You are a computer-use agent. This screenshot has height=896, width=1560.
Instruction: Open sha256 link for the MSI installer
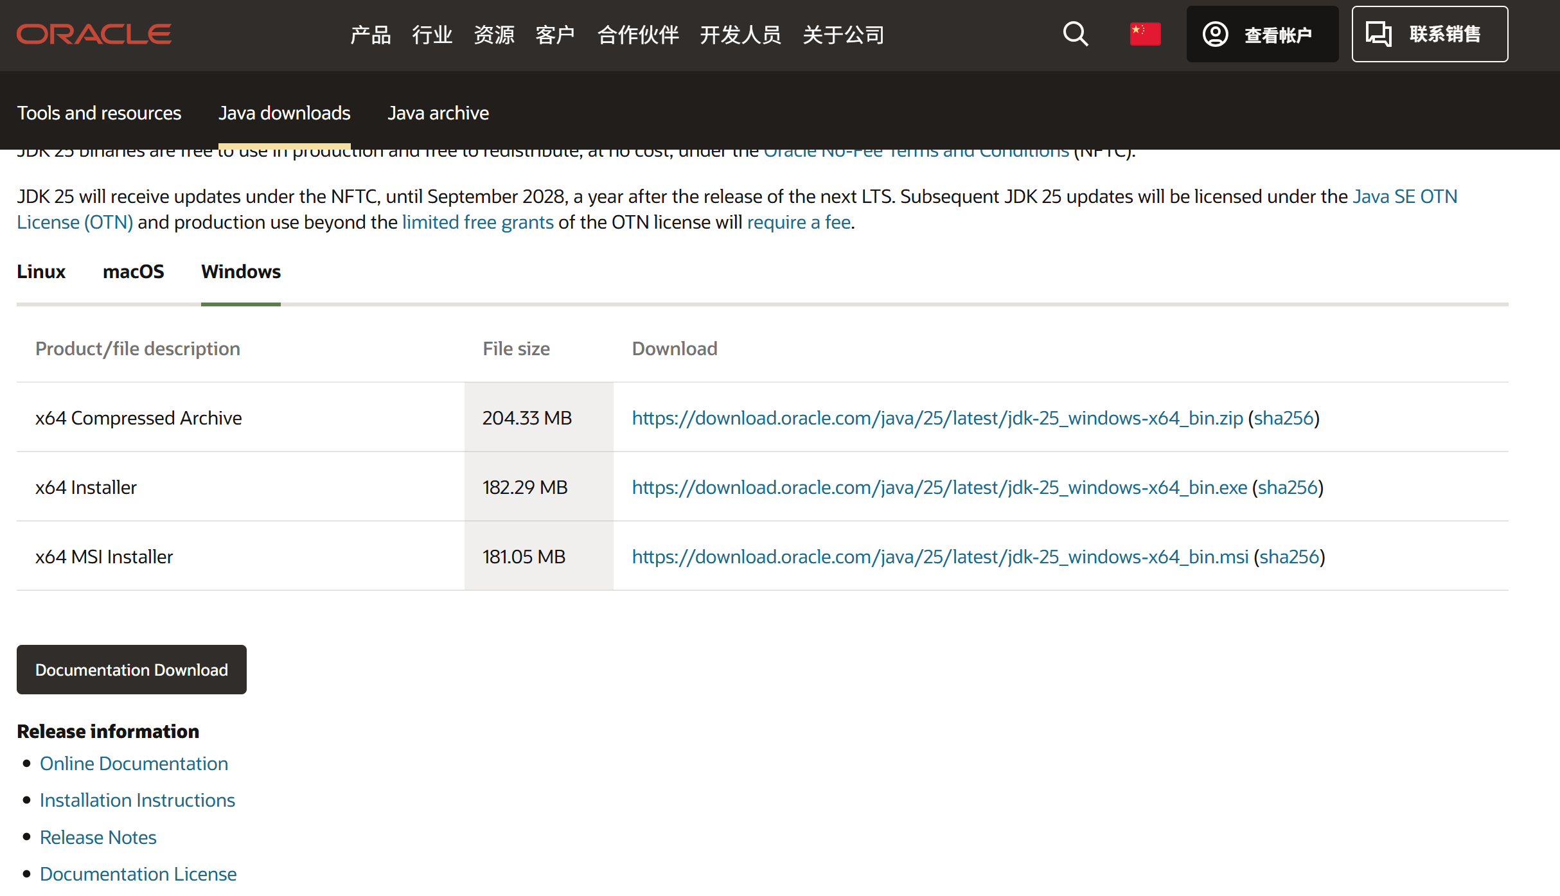pos(1289,557)
